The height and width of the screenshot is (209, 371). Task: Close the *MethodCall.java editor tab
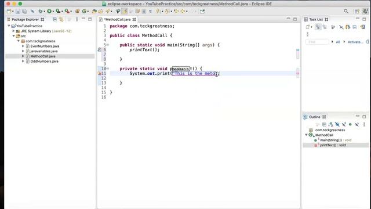coord(134,19)
